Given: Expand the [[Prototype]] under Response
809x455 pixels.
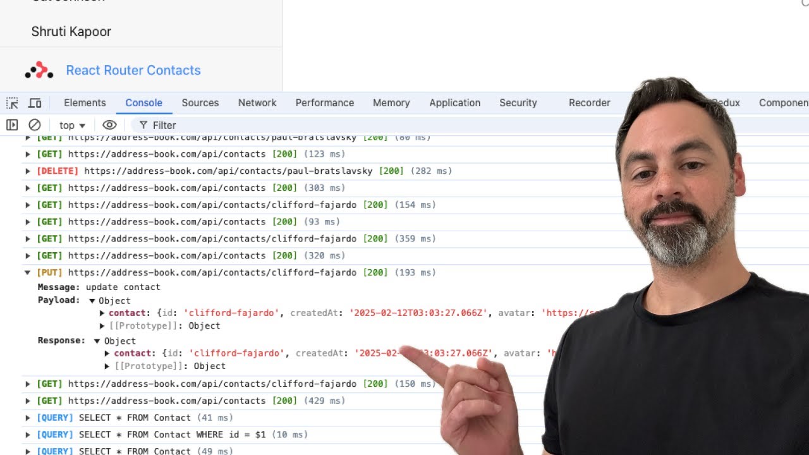Looking at the screenshot, I should 107,367.
